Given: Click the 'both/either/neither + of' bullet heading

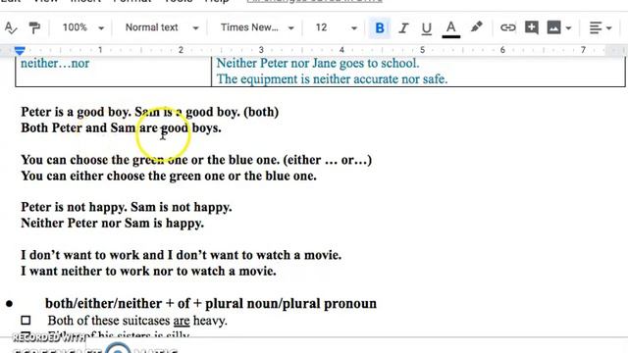Looking at the screenshot, I should (x=211, y=304).
